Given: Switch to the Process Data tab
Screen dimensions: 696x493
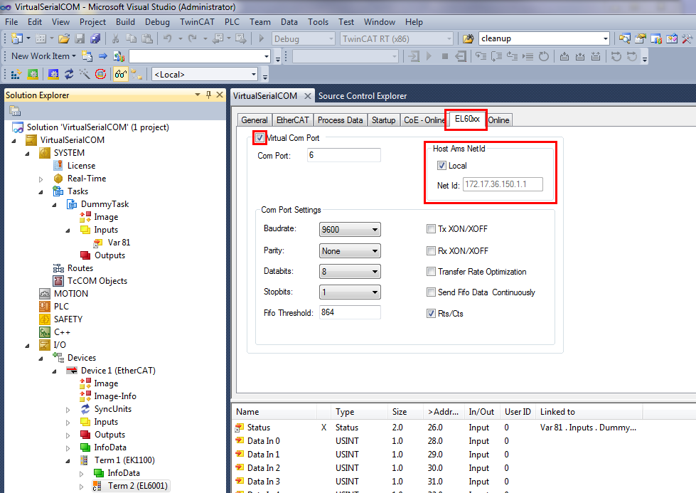Looking at the screenshot, I should [340, 120].
